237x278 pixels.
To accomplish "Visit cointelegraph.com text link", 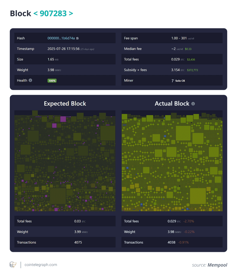I will pos(41,265).
